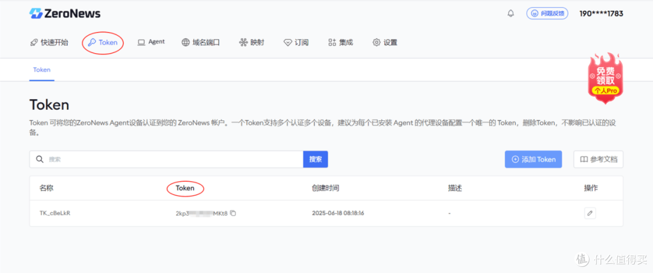The image size is (653, 273).
Task: Select the Token nav item
Action: coord(103,42)
